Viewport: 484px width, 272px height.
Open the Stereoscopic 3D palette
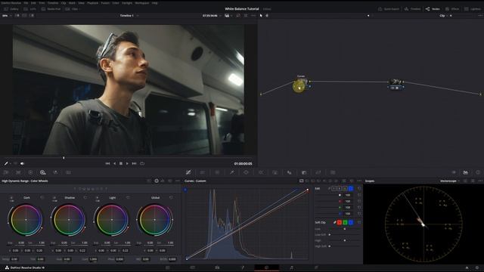click(333, 172)
